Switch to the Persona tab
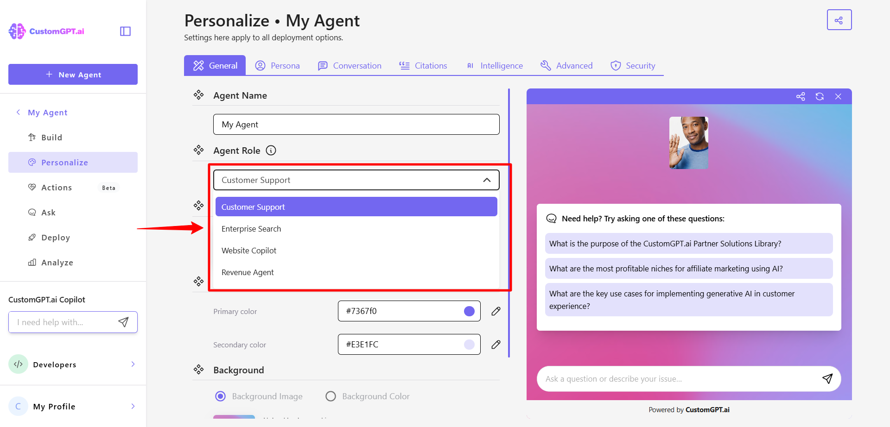 278,66
